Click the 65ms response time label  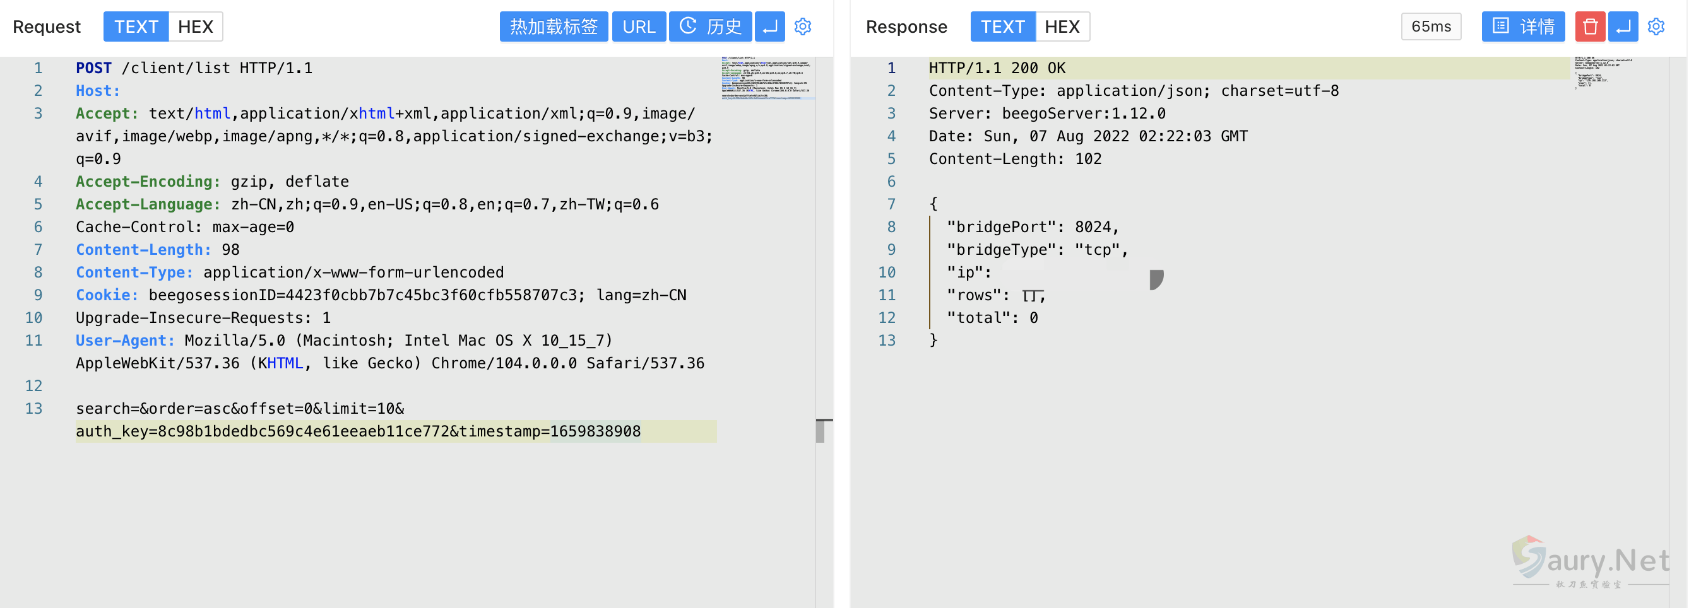[1431, 27]
